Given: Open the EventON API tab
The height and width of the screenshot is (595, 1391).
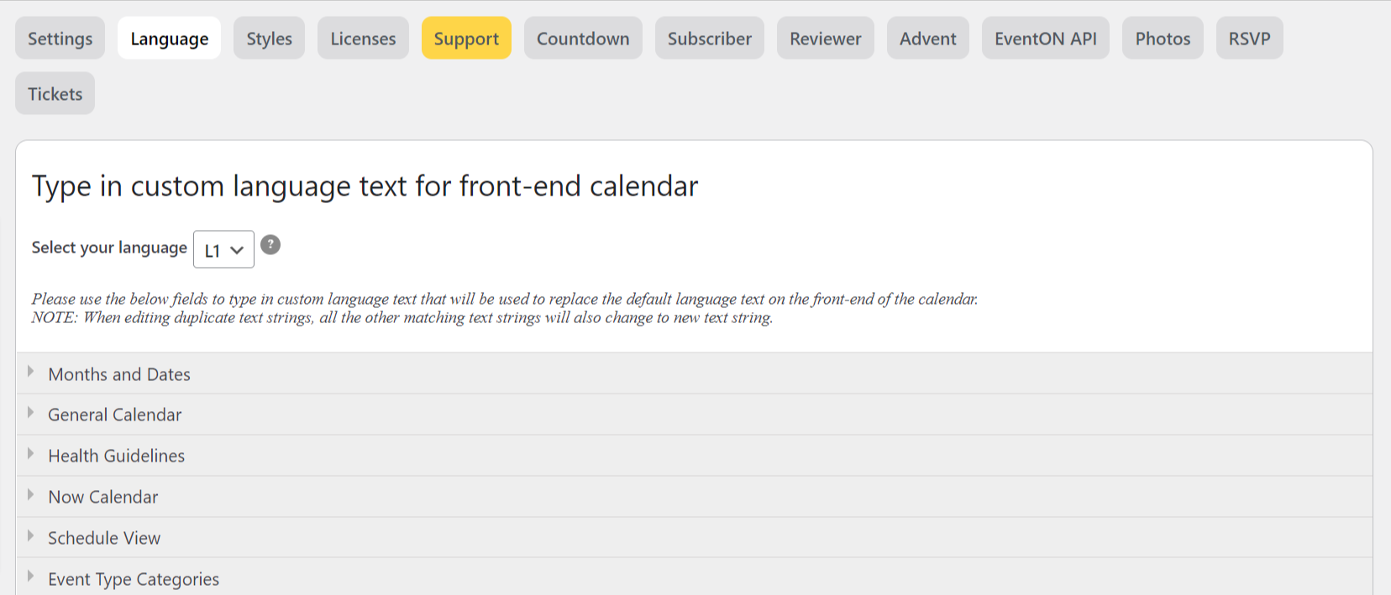Looking at the screenshot, I should [x=1046, y=38].
